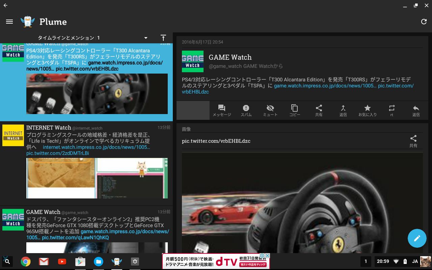Click GAME Watch avatar in tweet detail
Screen dimensions: 432x270
click(x=193, y=61)
